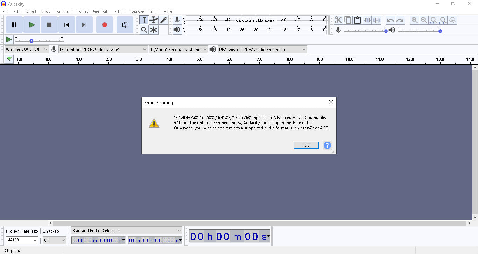Open the audio position time format arrow
This screenshot has height=254, width=478.
[268, 236]
